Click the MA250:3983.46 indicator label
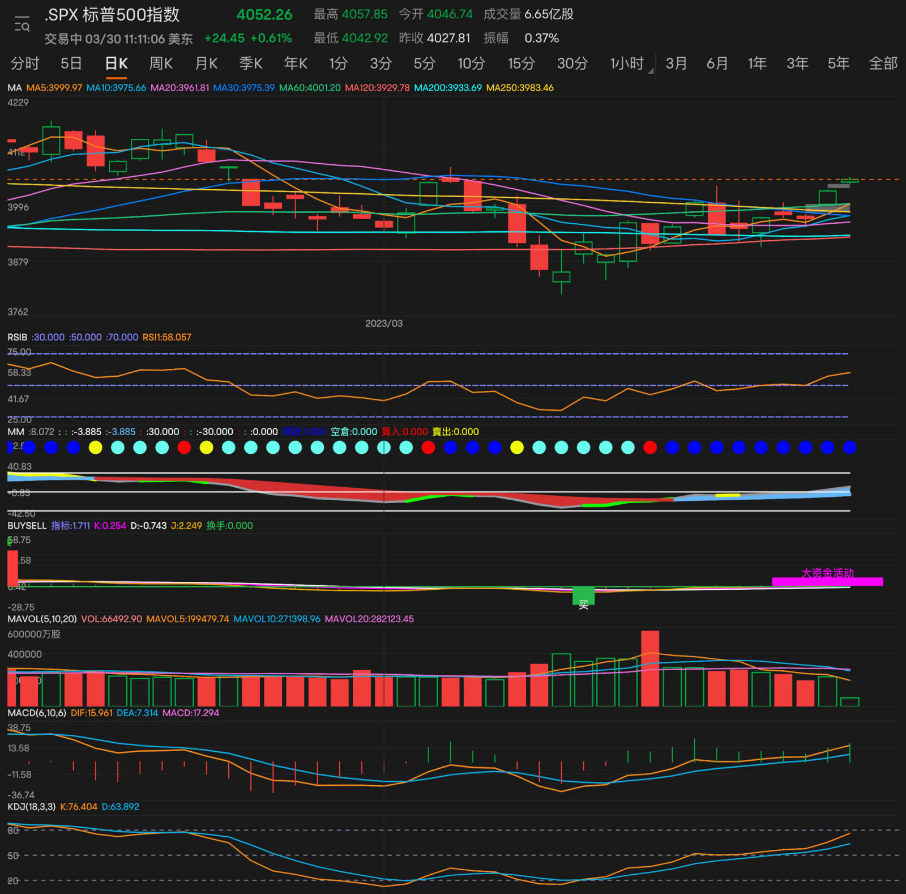This screenshot has height=894, width=906. click(x=520, y=88)
